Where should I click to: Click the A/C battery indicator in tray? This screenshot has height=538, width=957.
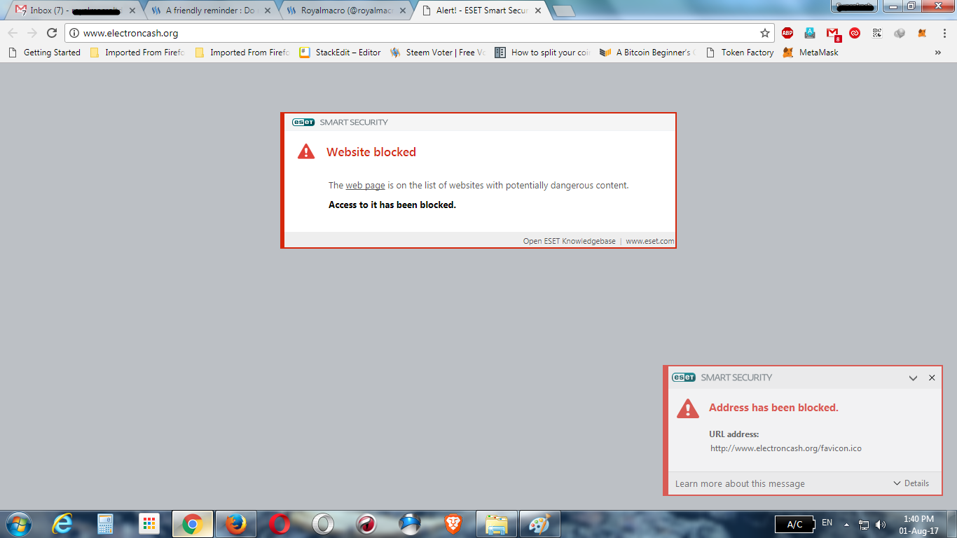tap(794, 524)
